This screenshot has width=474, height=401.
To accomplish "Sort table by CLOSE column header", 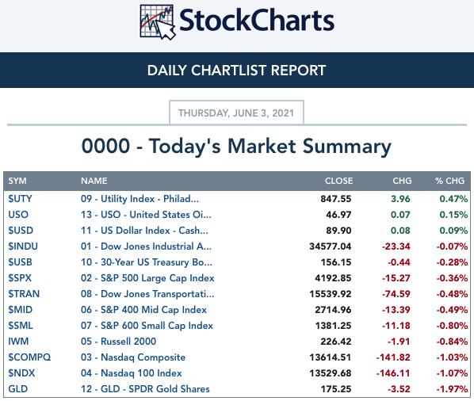I will pyautogui.click(x=339, y=181).
